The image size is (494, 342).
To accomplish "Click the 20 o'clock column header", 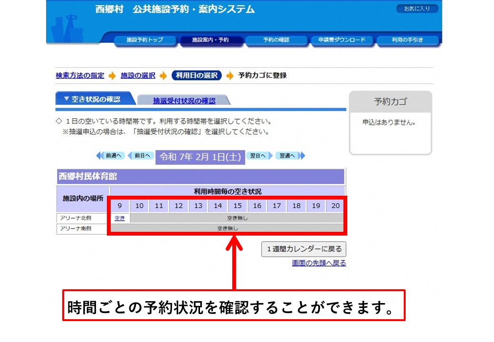I will tap(335, 206).
